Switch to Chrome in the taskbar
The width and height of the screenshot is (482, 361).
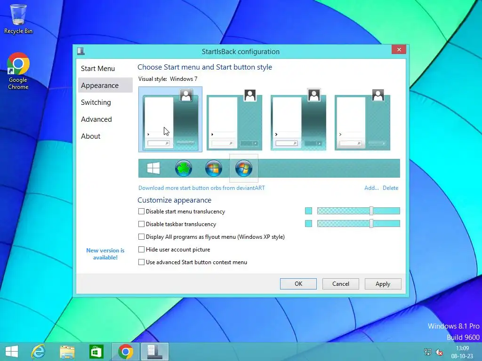[x=125, y=352]
